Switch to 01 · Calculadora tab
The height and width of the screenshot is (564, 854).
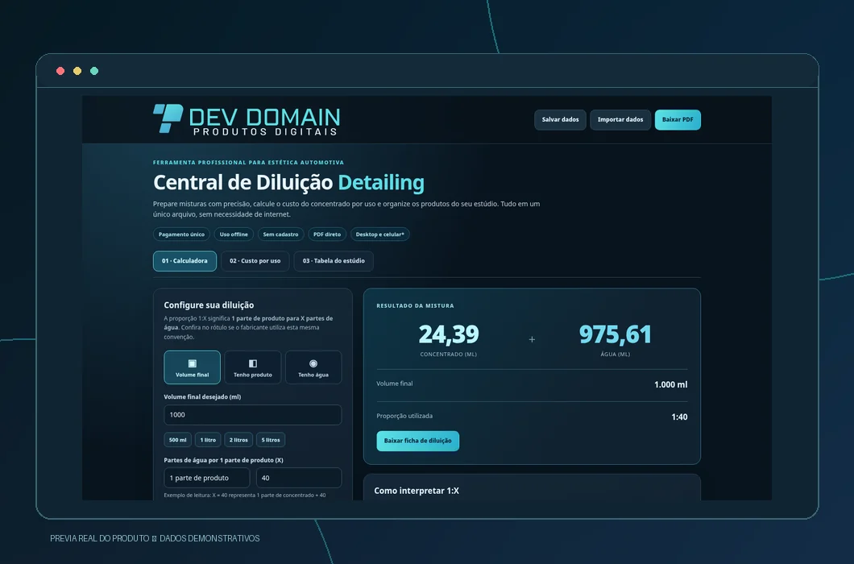pos(184,261)
